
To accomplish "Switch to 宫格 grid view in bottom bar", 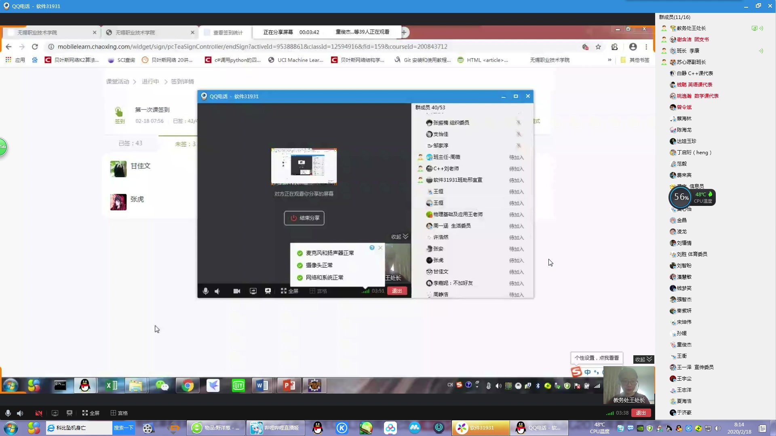I will click(119, 413).
